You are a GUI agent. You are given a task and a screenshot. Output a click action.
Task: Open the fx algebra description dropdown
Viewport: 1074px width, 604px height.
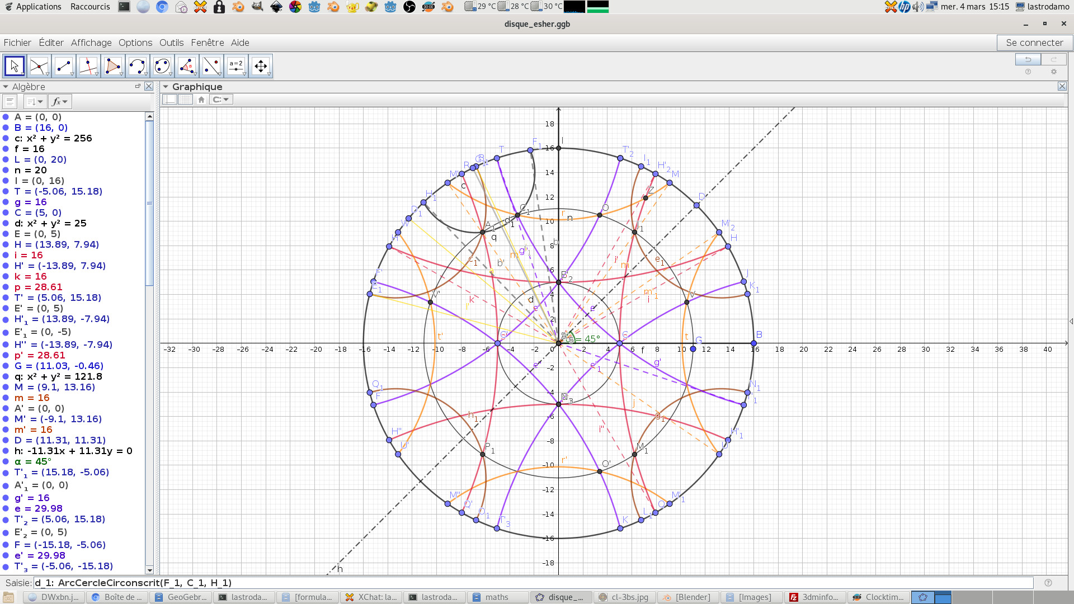pyautogui.click(x=60, y=102)
